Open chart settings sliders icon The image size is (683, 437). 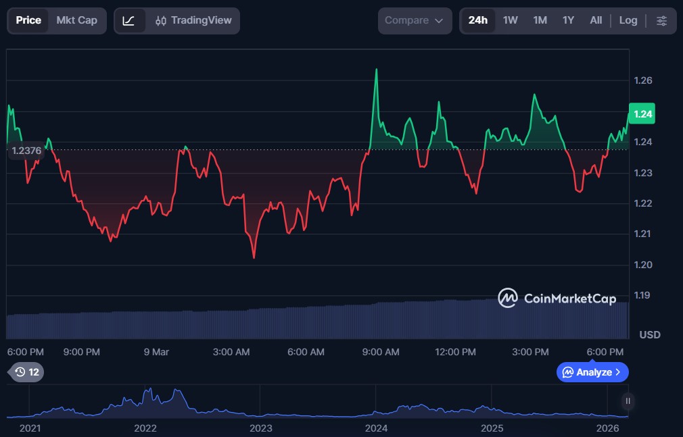(x=661, y=21)
